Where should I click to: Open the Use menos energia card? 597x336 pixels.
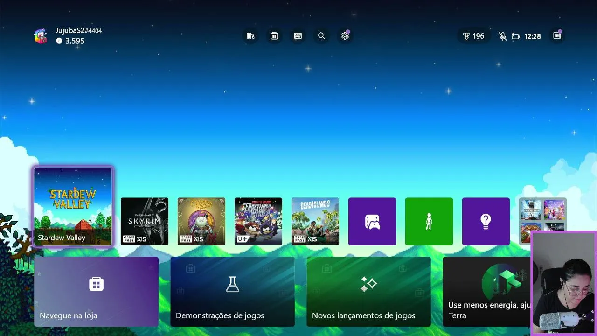coord(487,292)
